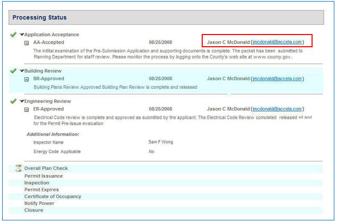Open email link in ER-Approved row
Viewport: 337px width, 222px height.
[x=278, y=109]
